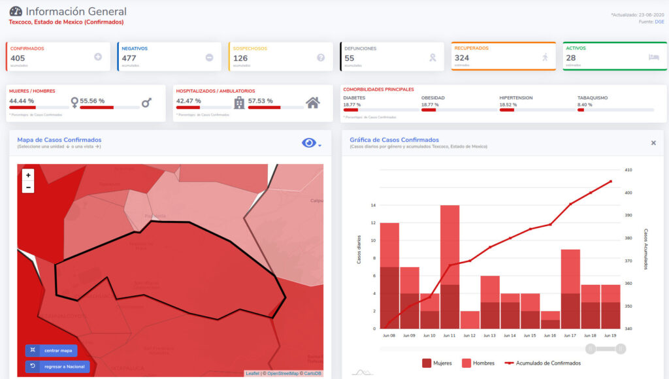
Task: Click the speedometer icon beside Información General
Action: (x=16, y=12)
